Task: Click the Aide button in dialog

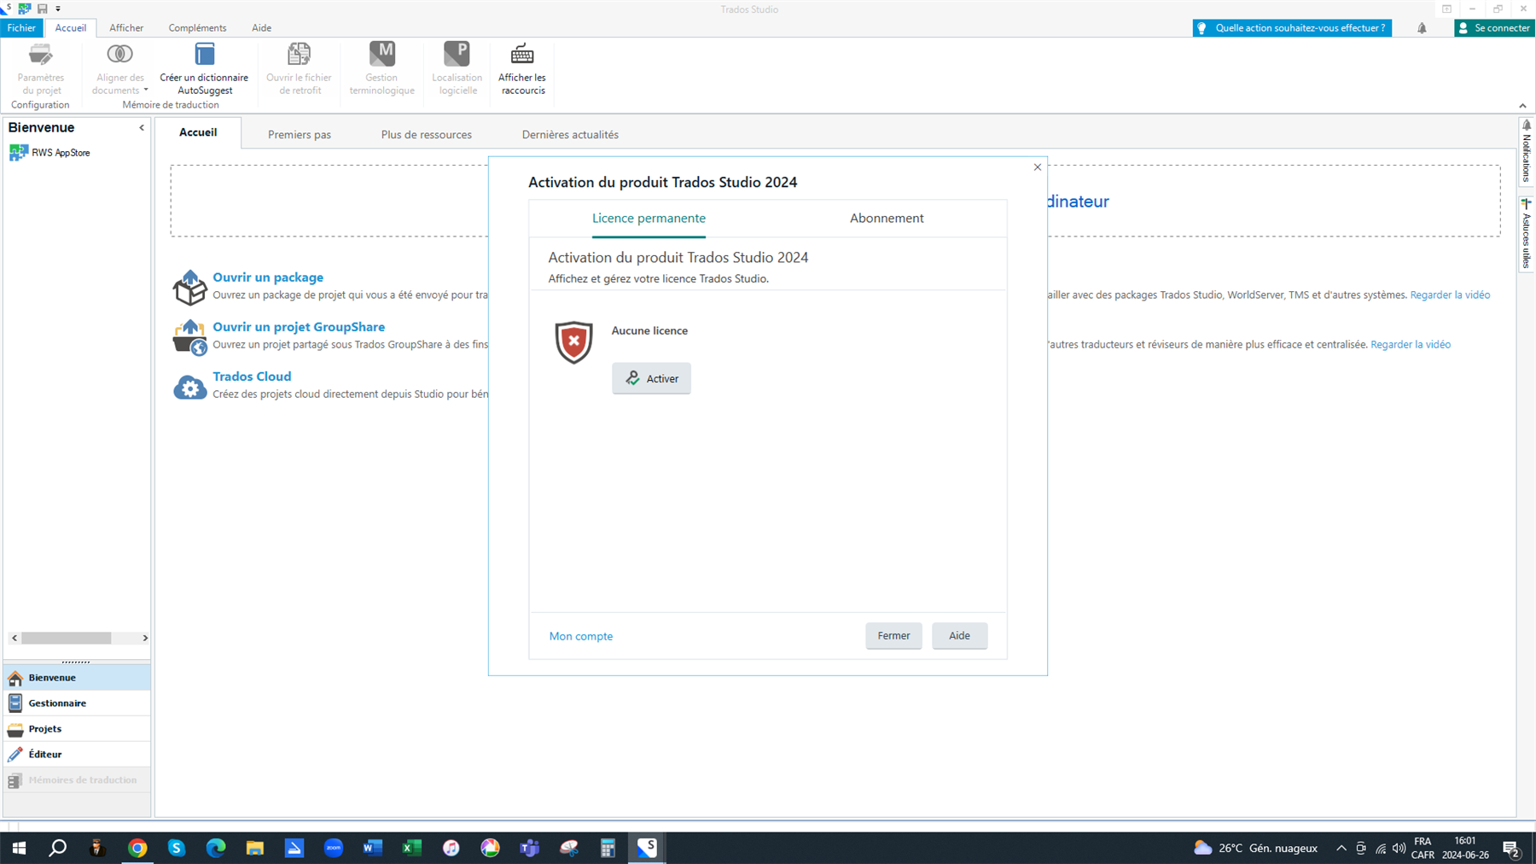Action: [959, 635]
